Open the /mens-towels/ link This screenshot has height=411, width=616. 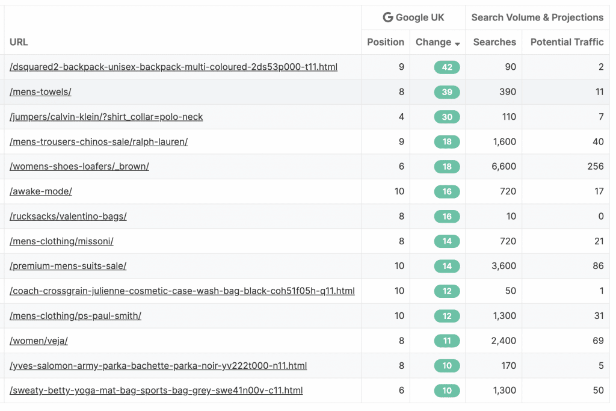point(40,92)
